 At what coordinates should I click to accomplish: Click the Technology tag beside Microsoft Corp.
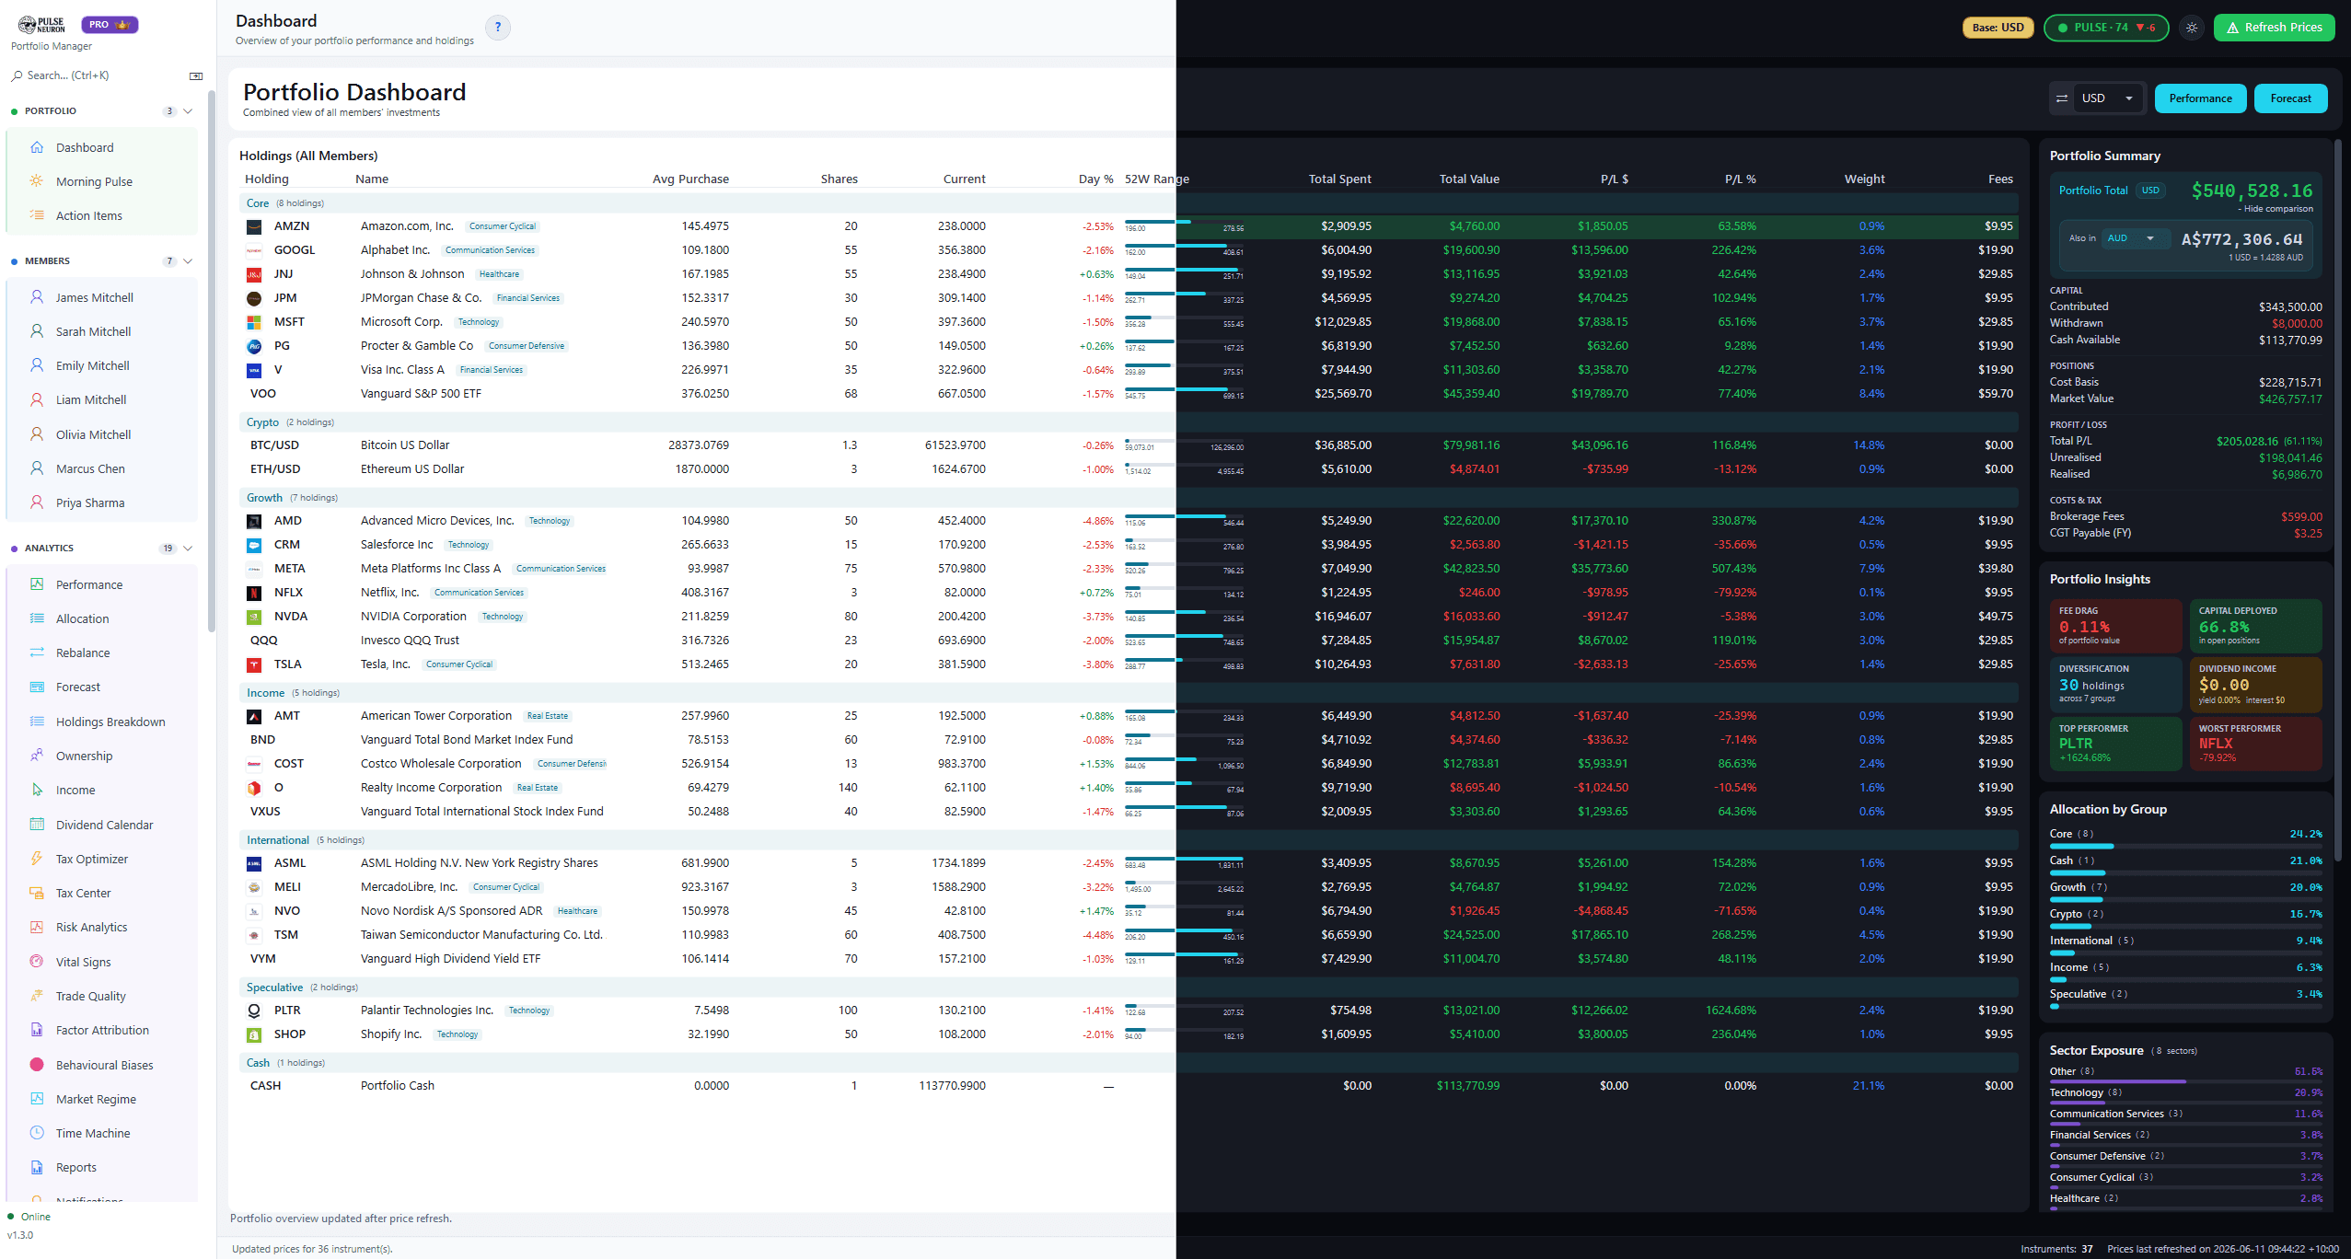coord(479,322)
